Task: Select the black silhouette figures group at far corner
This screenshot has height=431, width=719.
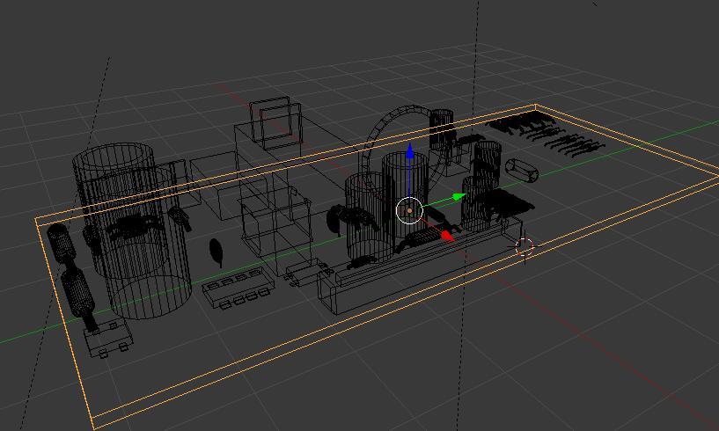Action: click(546, 134)
